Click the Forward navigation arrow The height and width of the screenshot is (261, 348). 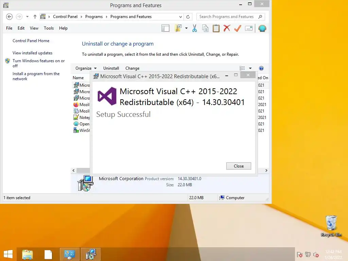[19, 17]
